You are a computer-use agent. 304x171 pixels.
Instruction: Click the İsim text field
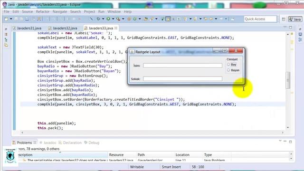(x=182, y=66)
